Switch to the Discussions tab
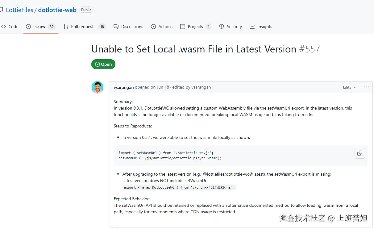This screenshot has width=374, height=229. click(132, 27)
